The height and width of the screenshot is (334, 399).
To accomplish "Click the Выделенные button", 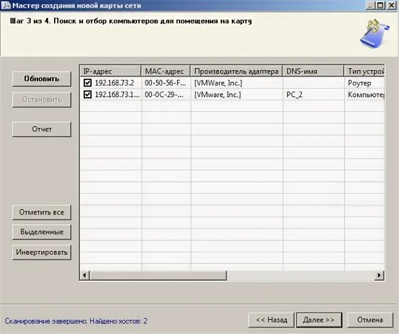I will click(42, 232).
